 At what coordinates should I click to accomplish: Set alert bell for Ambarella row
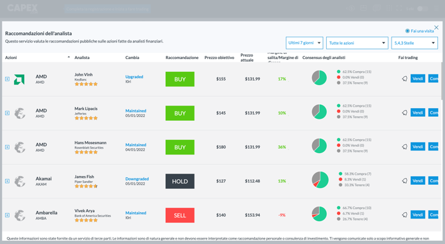(405, 215)
